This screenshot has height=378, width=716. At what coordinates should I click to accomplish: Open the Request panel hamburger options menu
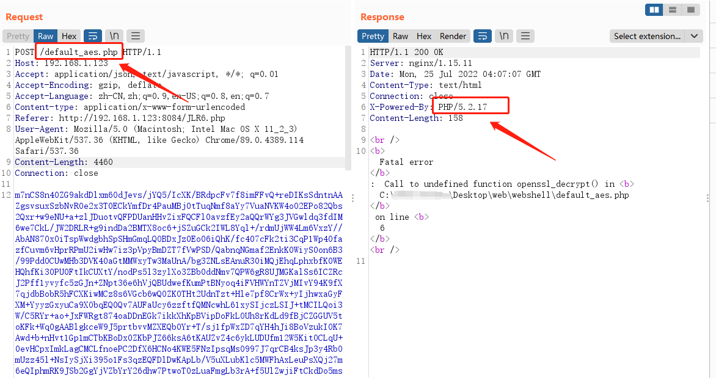pos(136,36)
